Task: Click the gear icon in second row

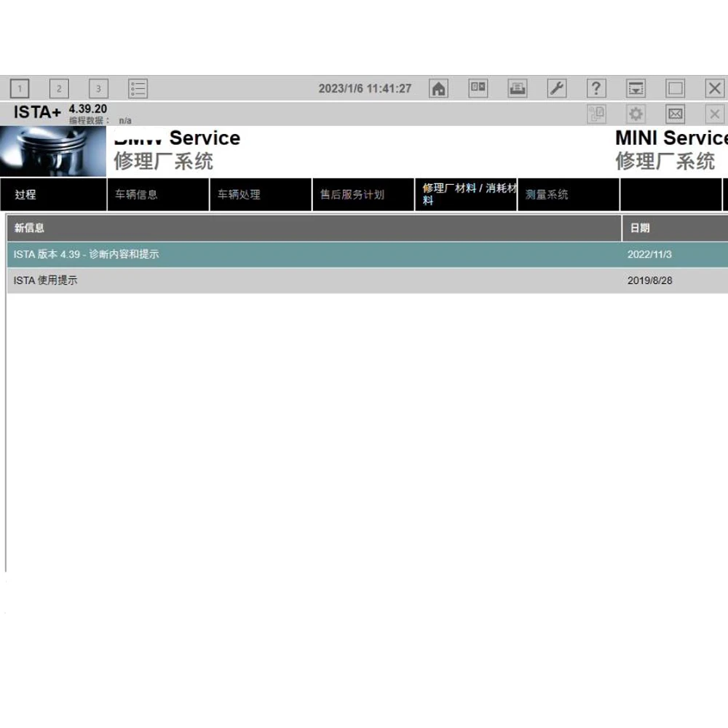Action: (x=636, y=114)
